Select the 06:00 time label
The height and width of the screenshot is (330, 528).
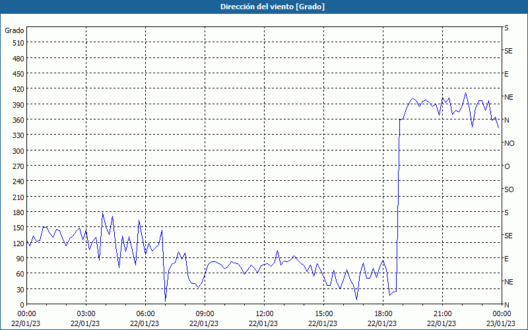tap(145, 314)
